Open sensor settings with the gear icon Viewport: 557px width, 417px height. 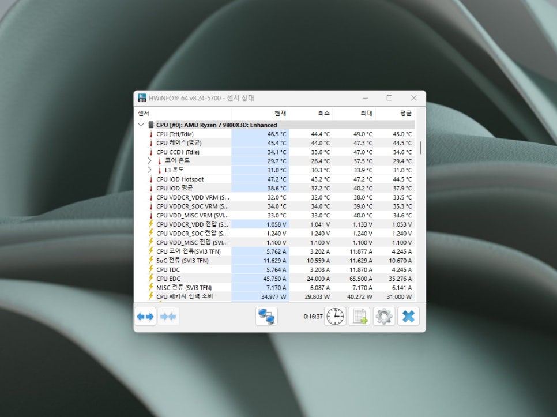384,317
